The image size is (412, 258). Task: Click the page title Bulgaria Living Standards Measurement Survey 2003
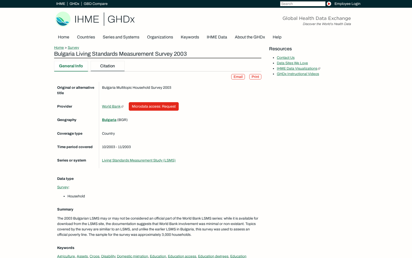pos(120,54)
